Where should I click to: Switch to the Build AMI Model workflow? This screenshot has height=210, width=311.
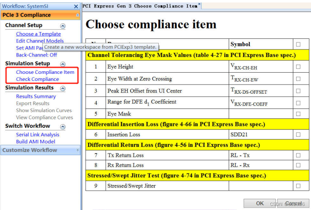[36, 142]
